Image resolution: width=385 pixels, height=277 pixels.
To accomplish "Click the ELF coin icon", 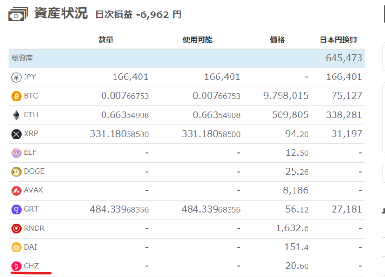I will click(x=16, y=153).
